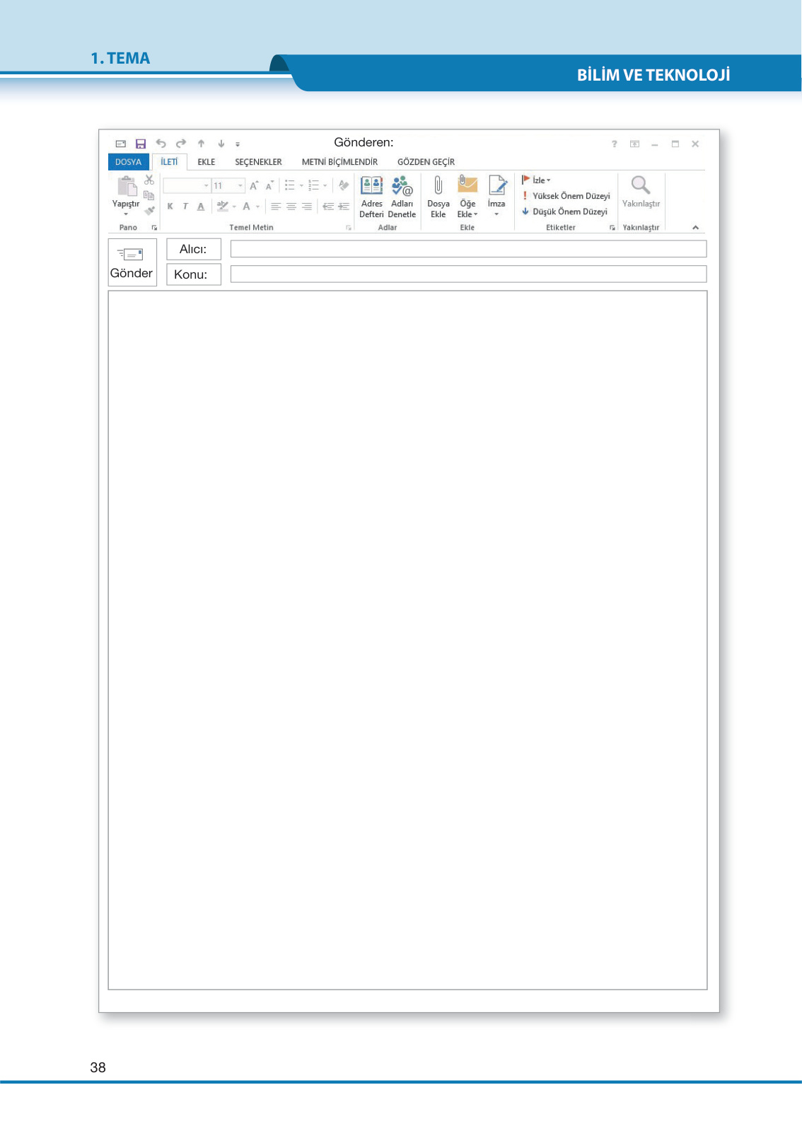Click the Save icon in quick access toolbar

[x=141, y=144]
